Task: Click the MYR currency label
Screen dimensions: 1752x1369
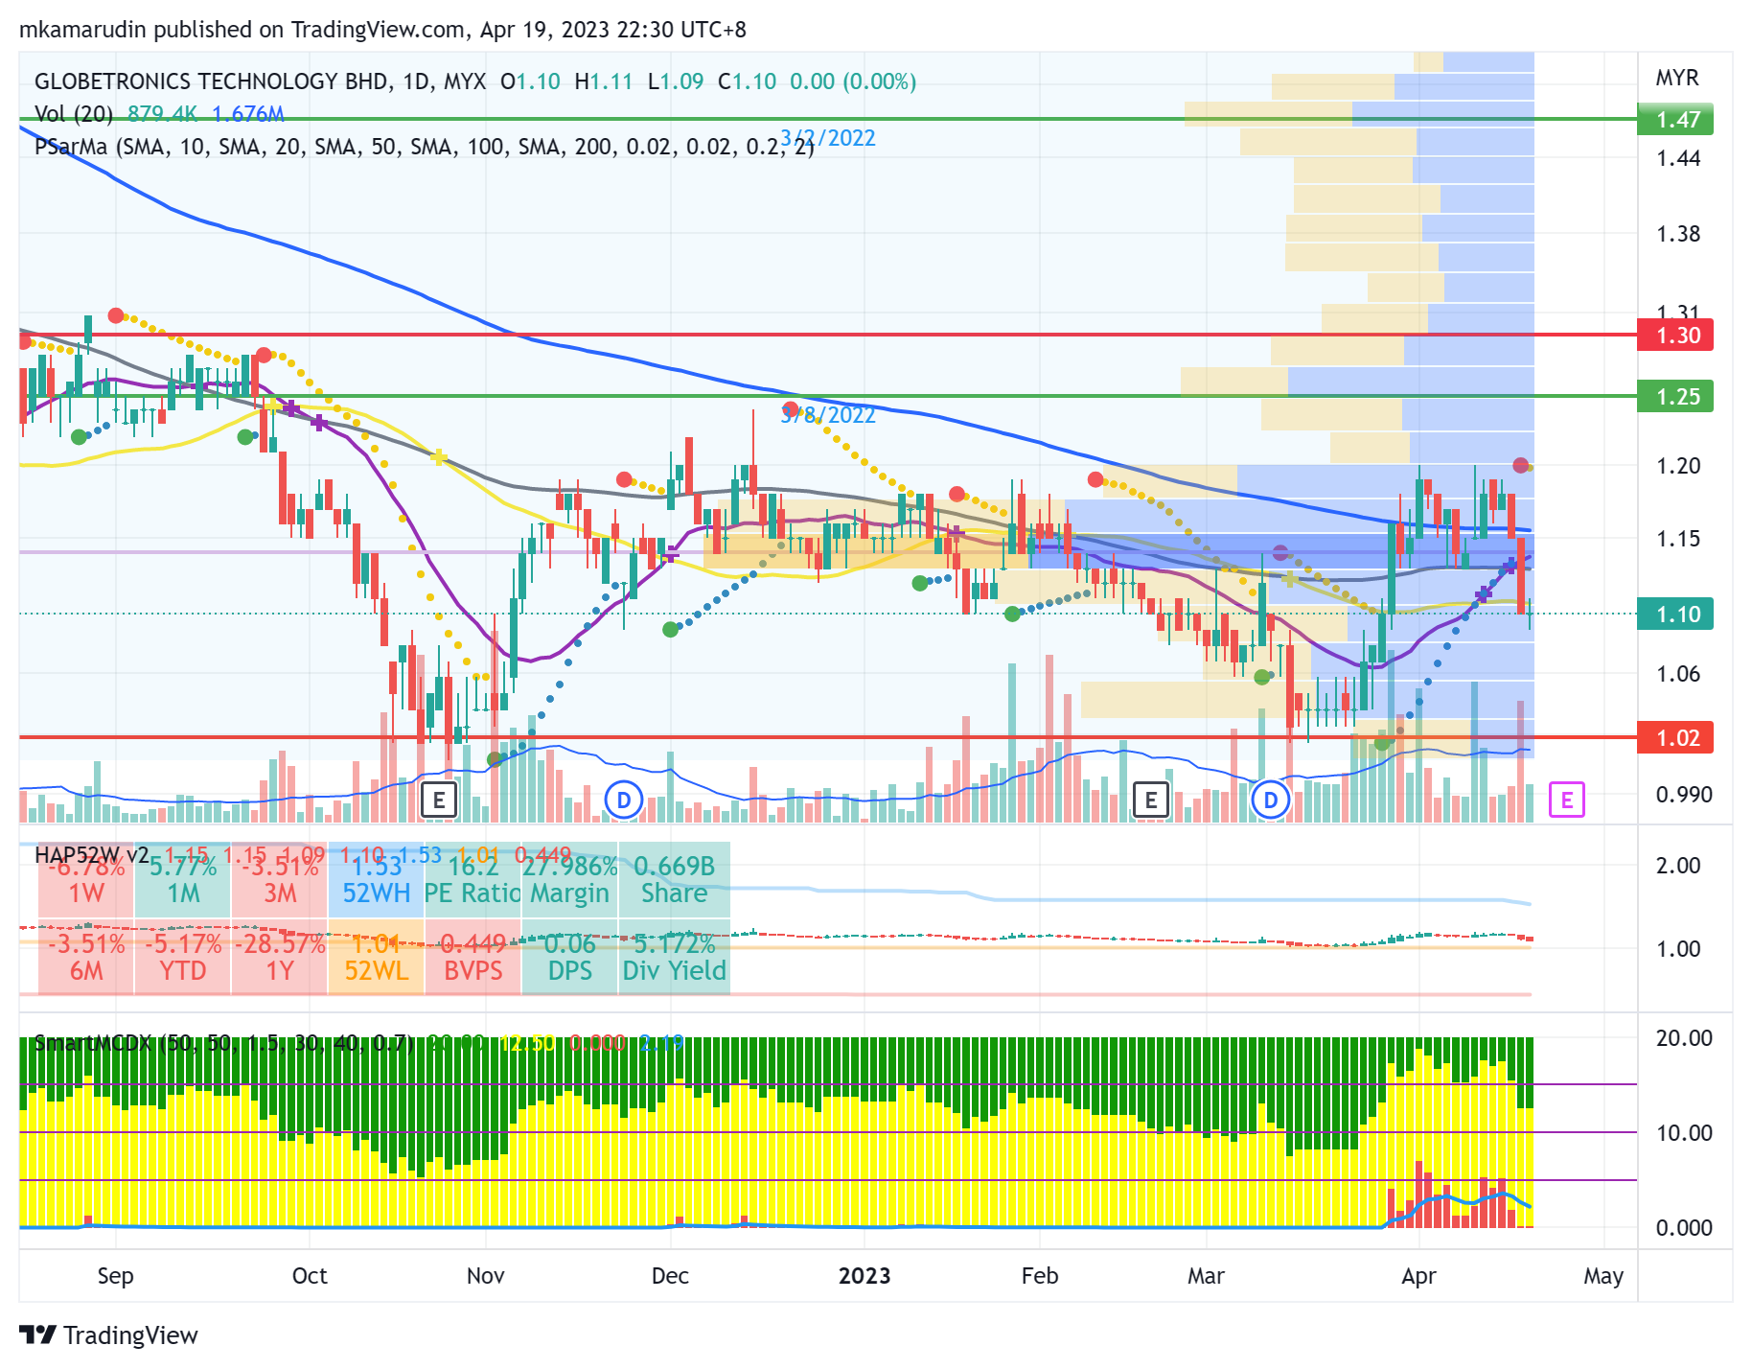Action: click(1677, 78)
